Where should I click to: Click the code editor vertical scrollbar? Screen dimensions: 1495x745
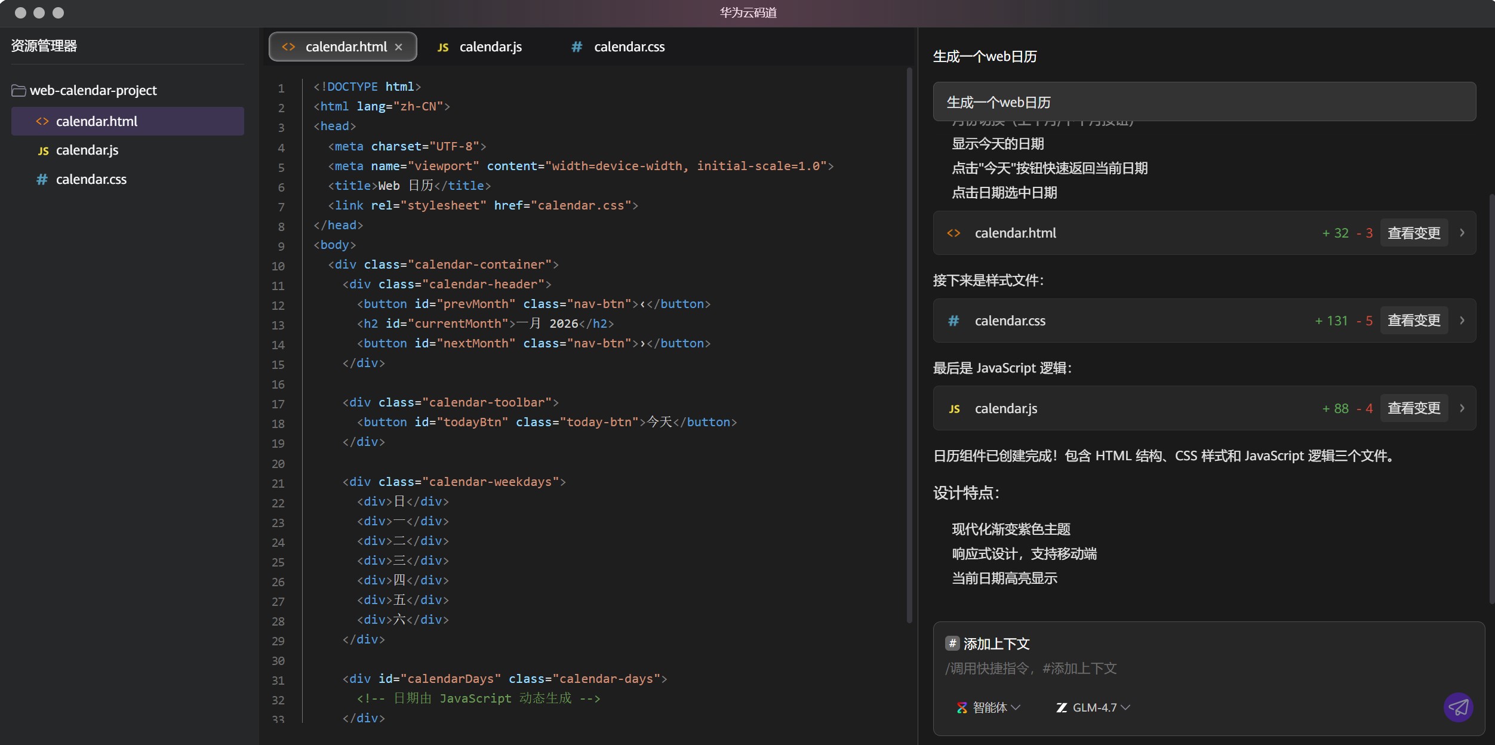[909, 346]
